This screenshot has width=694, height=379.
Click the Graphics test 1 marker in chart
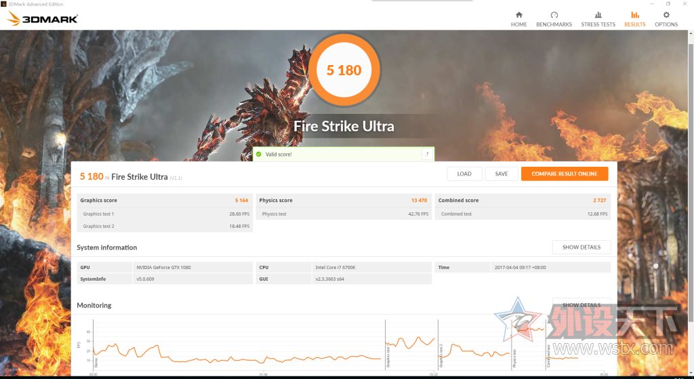click(x=388, y=357)
